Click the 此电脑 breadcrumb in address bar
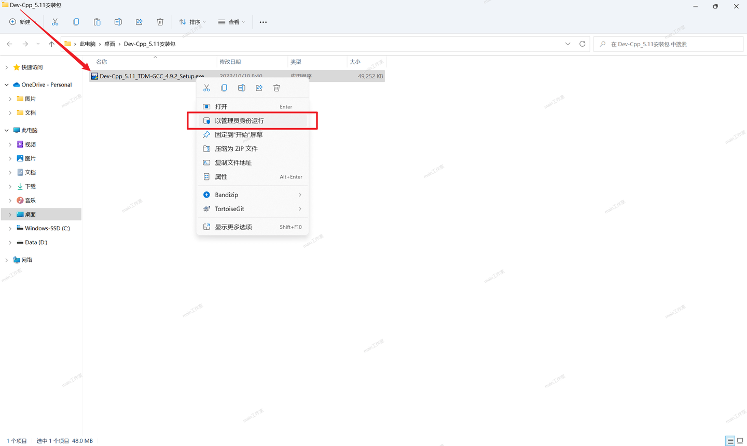This screenshot has height=446, width=747. point(87,44)
